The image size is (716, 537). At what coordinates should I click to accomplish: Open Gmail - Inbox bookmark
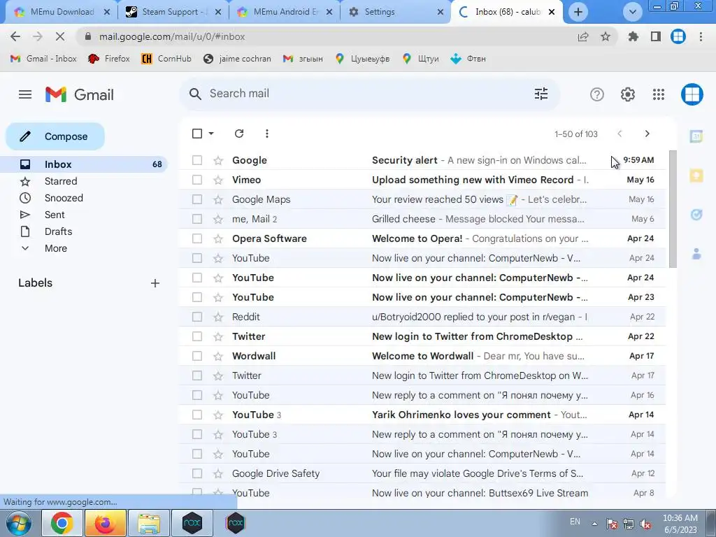click(43, 59)
